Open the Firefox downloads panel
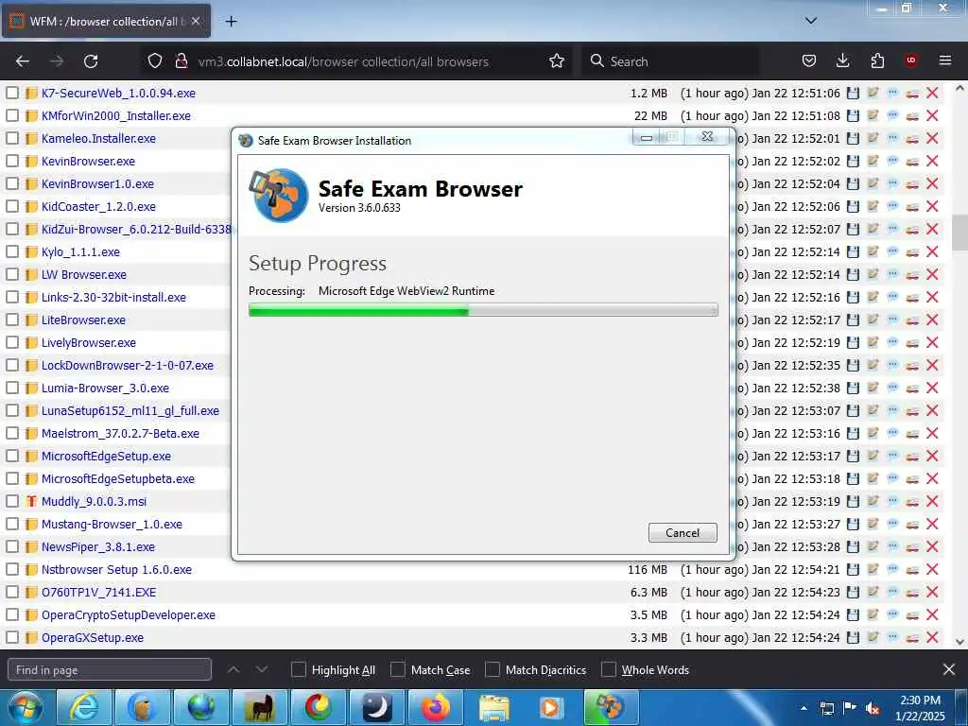 pos(842,60)
